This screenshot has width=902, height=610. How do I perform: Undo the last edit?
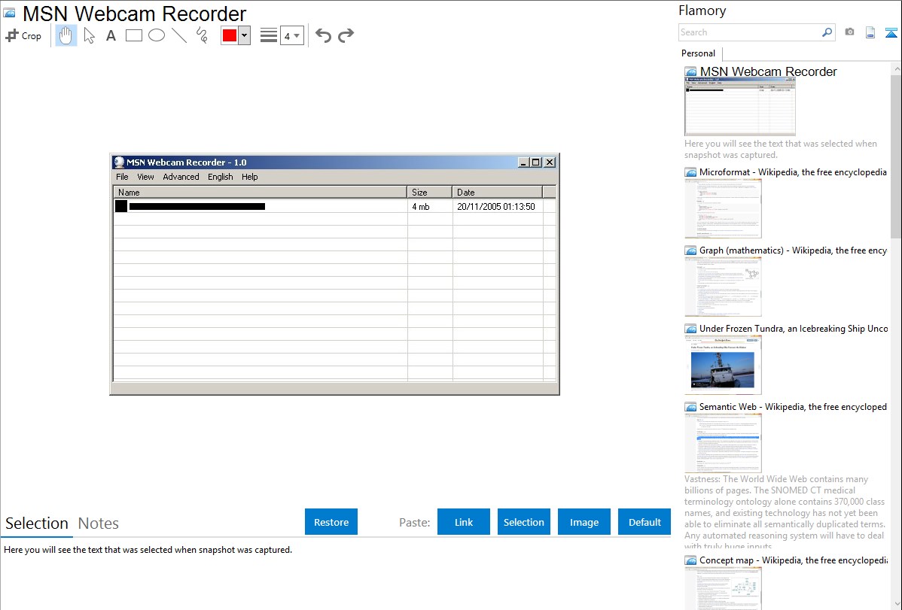323,35
